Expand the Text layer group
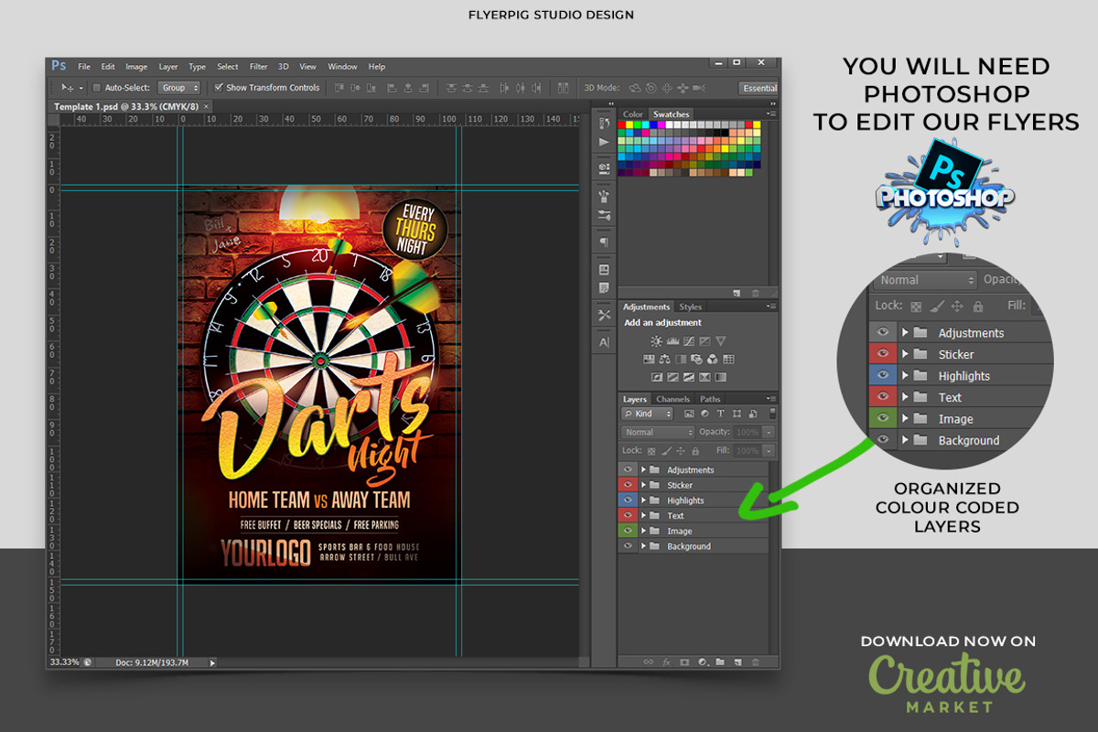The height and width of the screenshot is (732, 1098). click(643, 516)
